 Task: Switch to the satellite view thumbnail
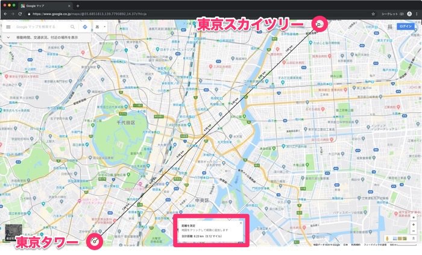pyautogui.click(x=13, y=233)
